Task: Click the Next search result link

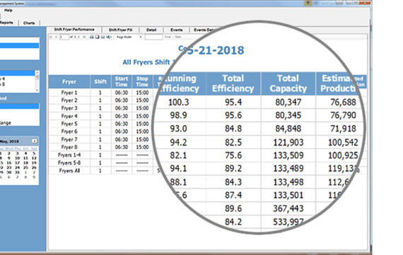Action: (x=178, y=37)
